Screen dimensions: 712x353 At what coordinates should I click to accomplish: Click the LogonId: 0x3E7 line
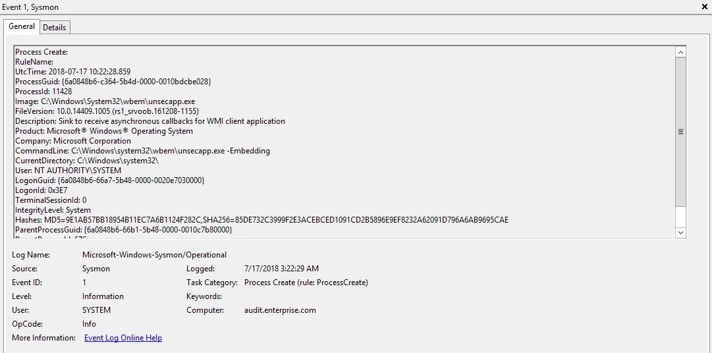[x=41, y=190]
